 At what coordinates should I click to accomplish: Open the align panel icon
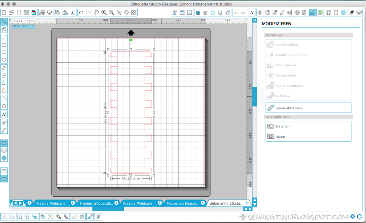[290, 12]
